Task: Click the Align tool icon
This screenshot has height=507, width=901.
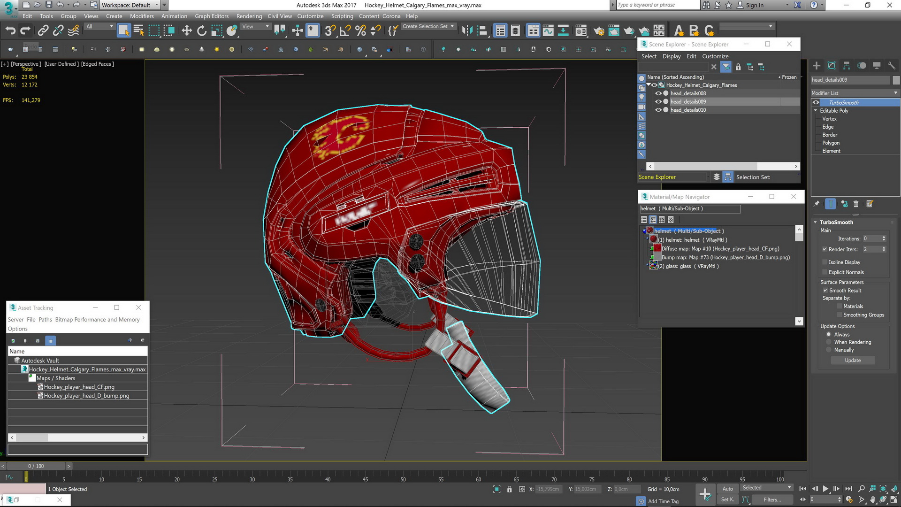Action: (x=482, y=31)
